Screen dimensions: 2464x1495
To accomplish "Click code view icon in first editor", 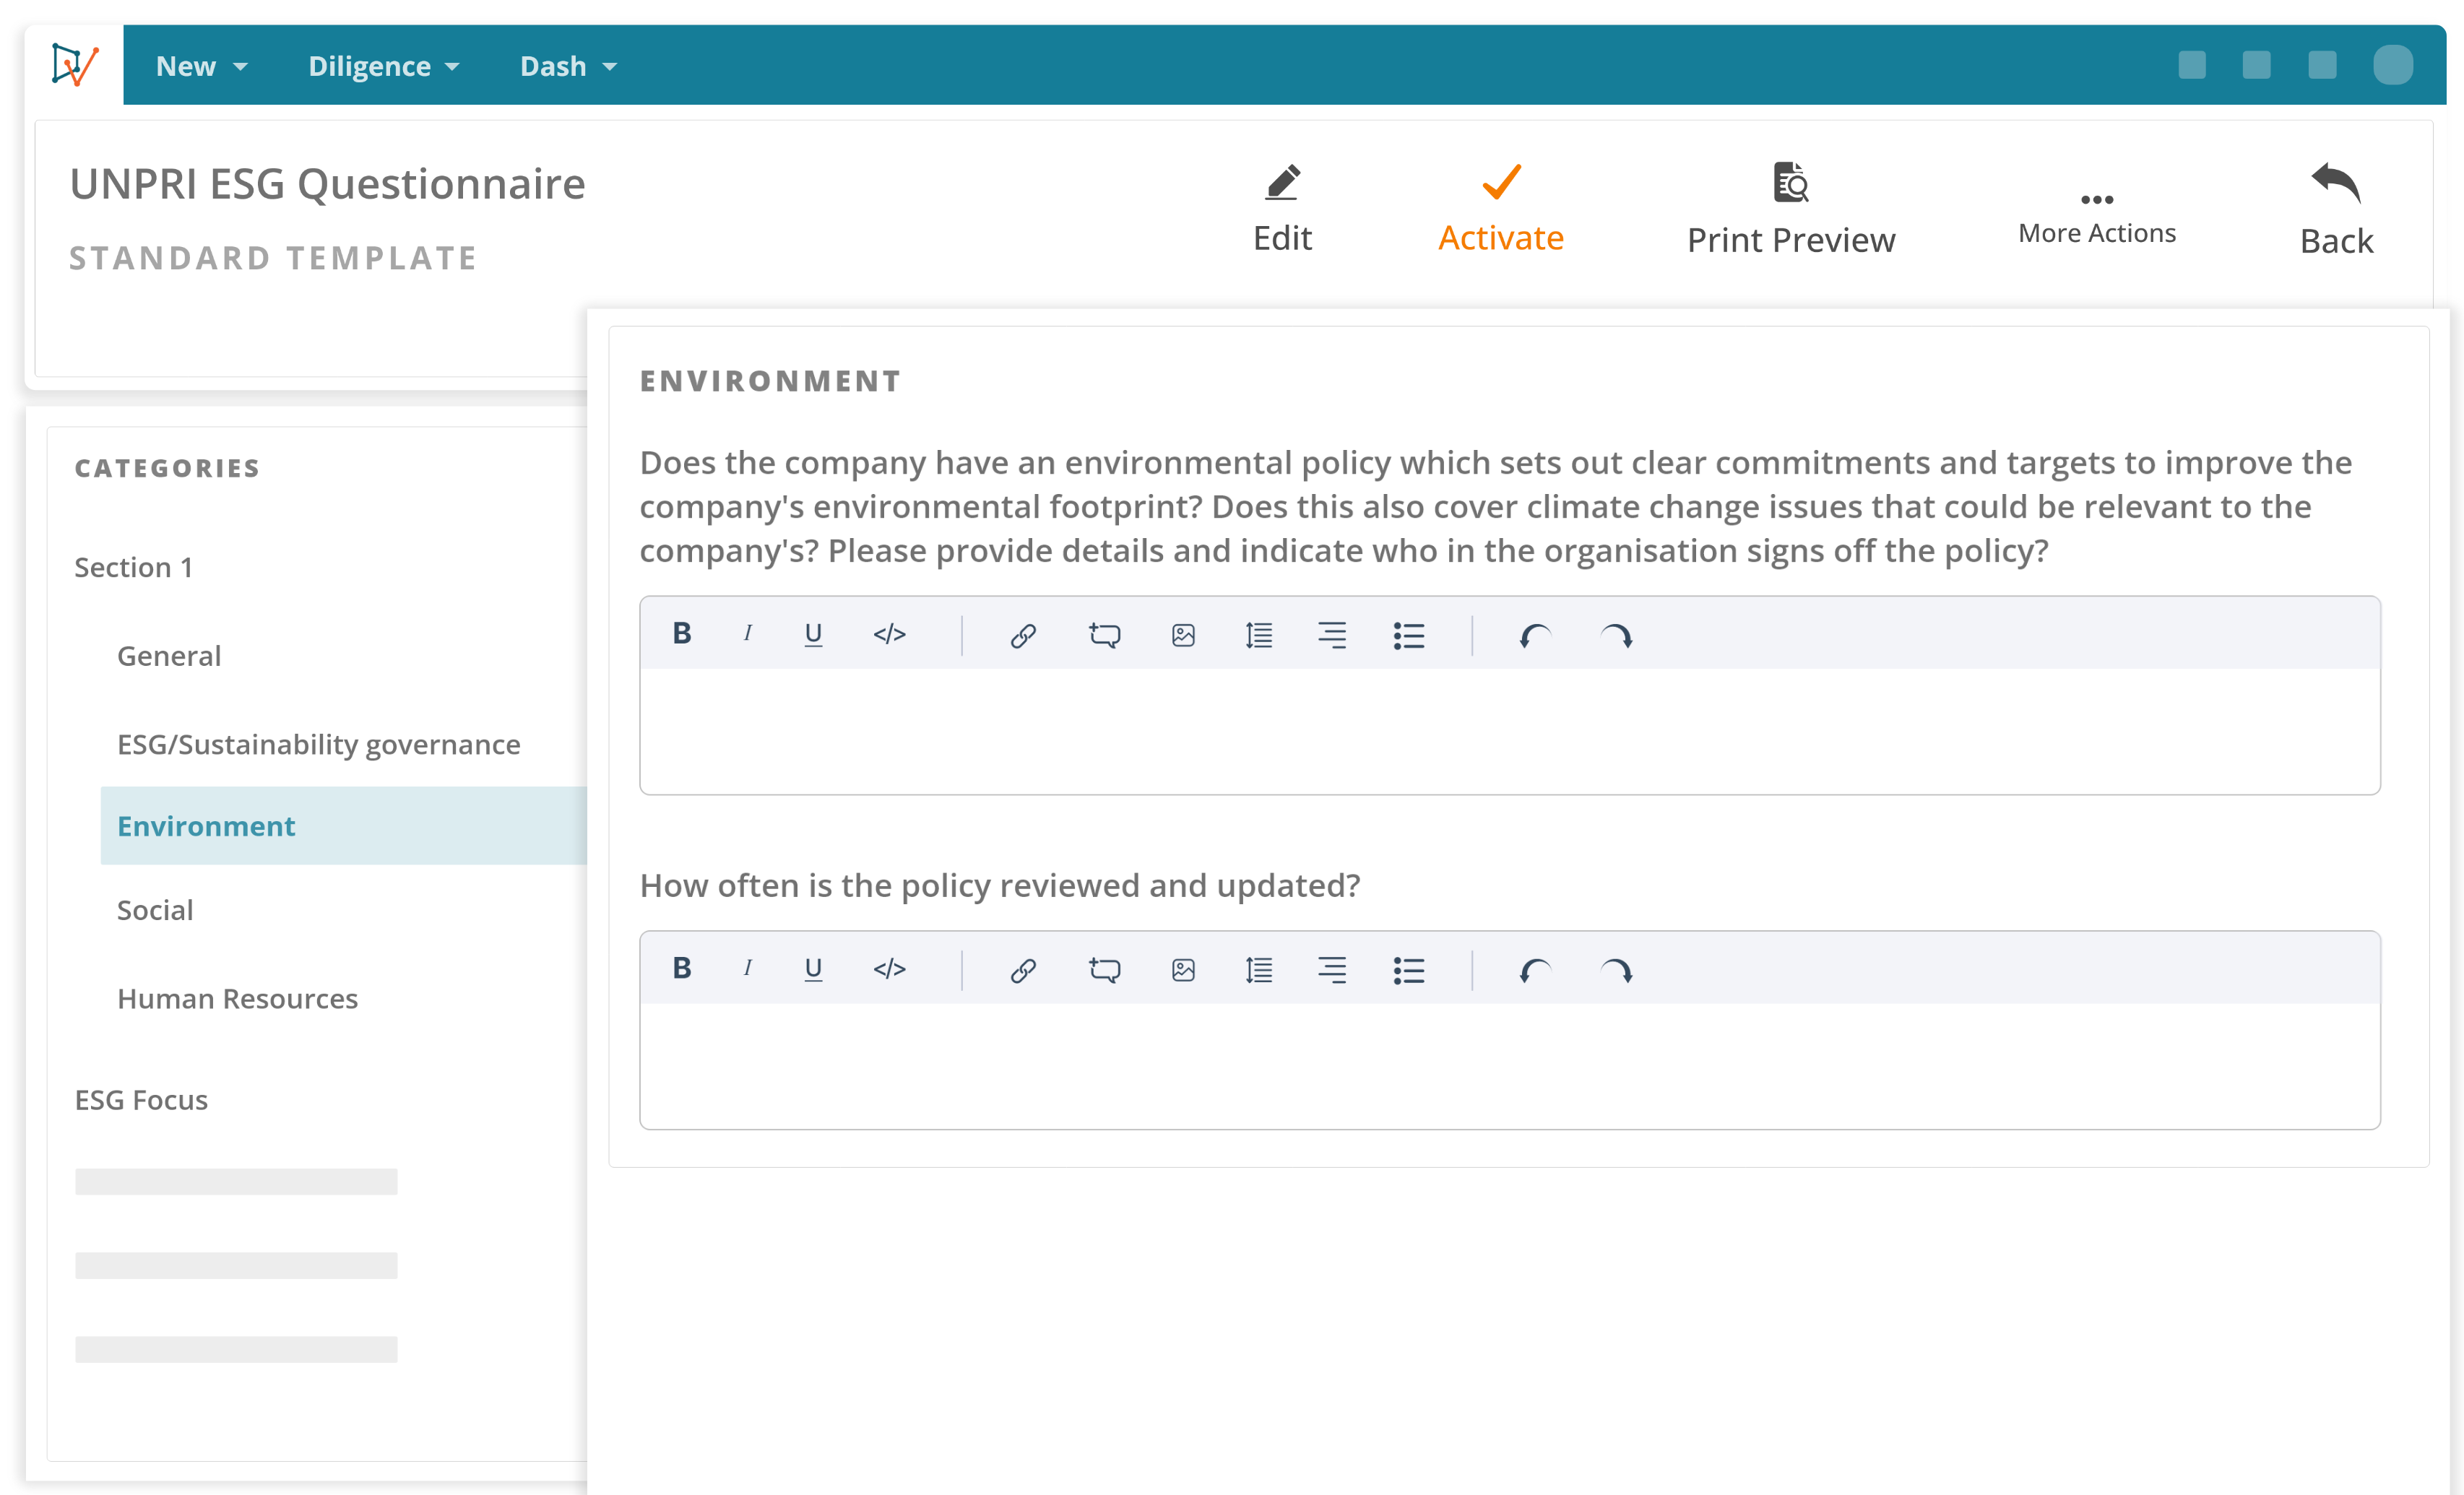I will 889,634.
